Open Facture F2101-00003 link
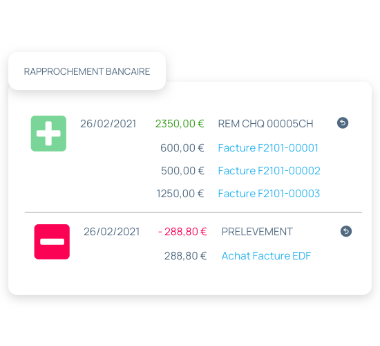380x346 pixels. pyautogui.click(x=269, y=194)
